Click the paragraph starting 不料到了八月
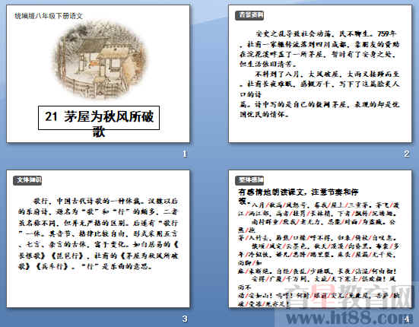The width and height of the screenshot is (419, 327). [x=319, y=94]
